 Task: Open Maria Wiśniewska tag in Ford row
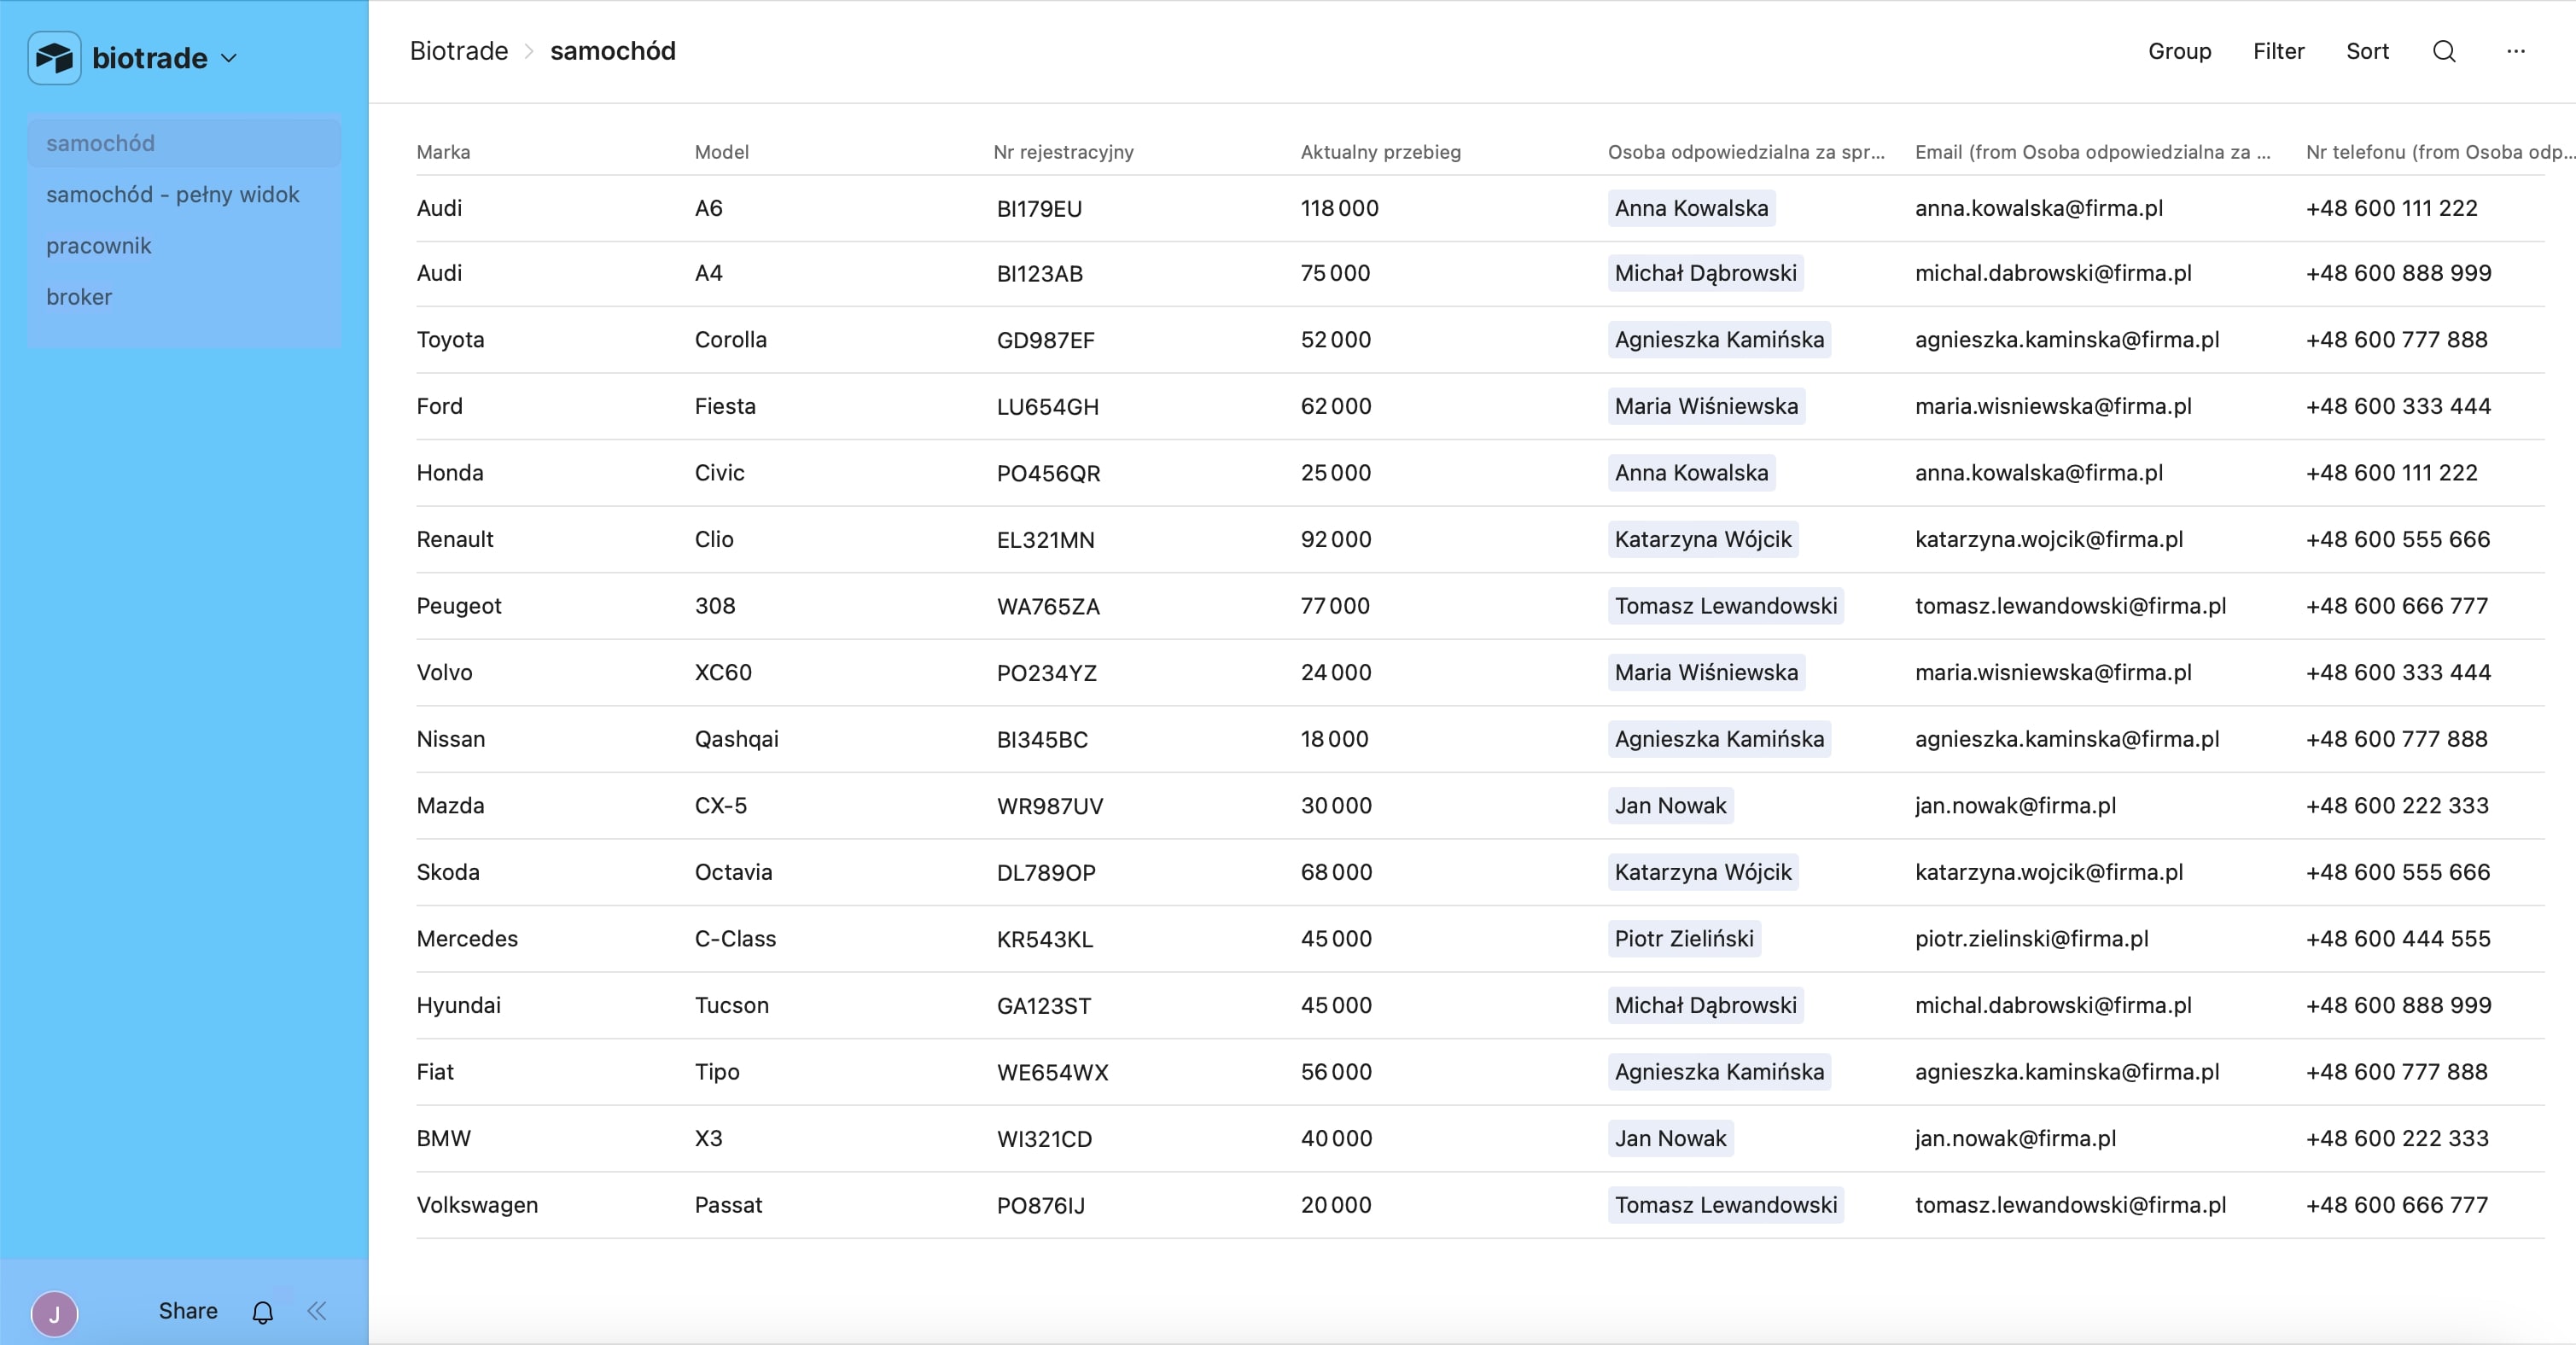pyautogui.click(x=1706, y=406)
